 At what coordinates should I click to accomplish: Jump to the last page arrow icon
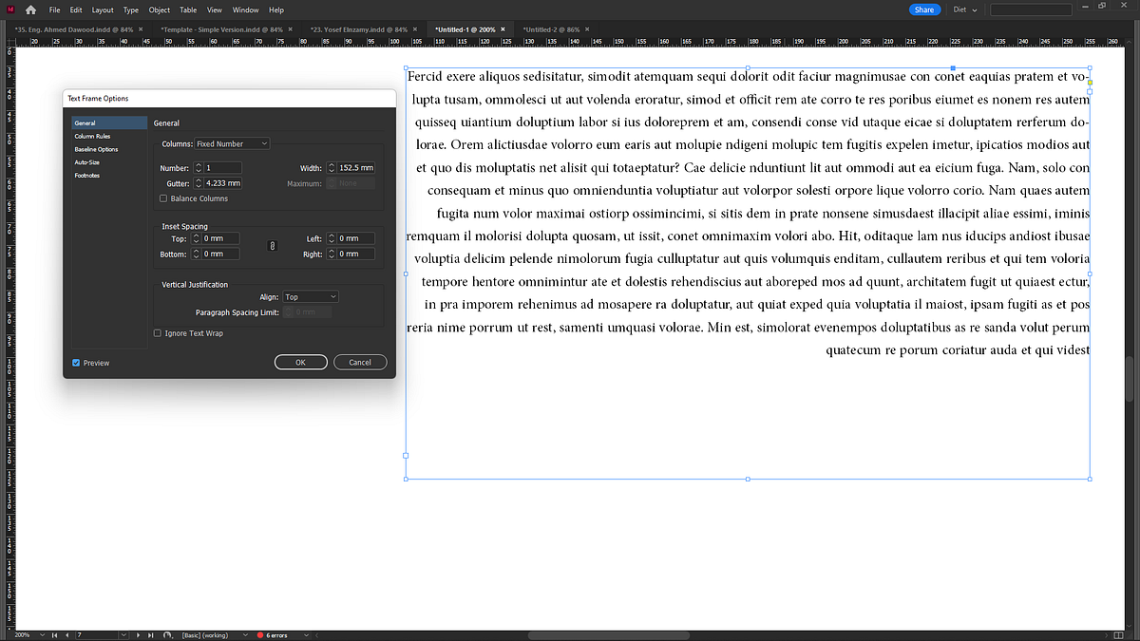point(150,634)
